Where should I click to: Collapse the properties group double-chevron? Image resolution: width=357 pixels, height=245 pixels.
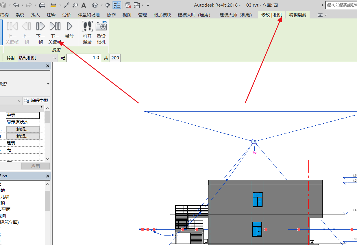click(42, 108)
